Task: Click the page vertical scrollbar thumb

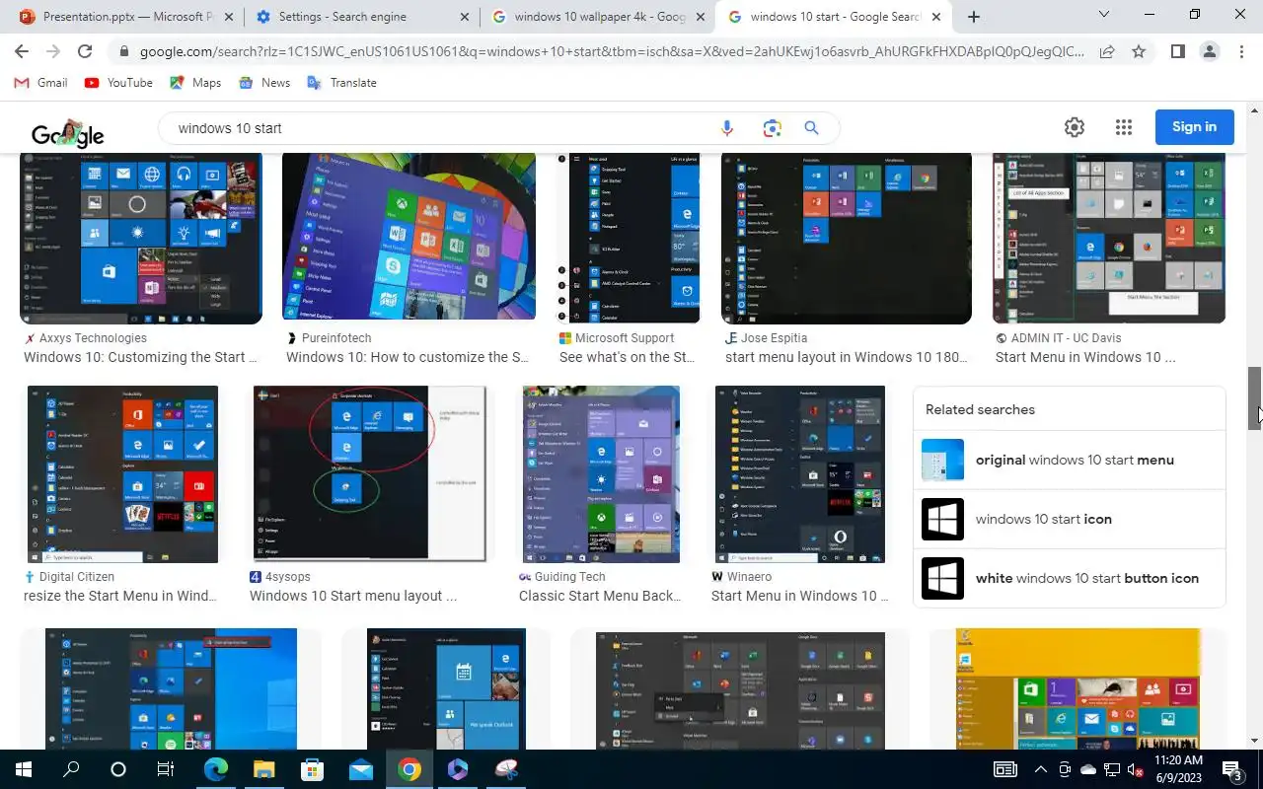Action: click(1255, 398)
